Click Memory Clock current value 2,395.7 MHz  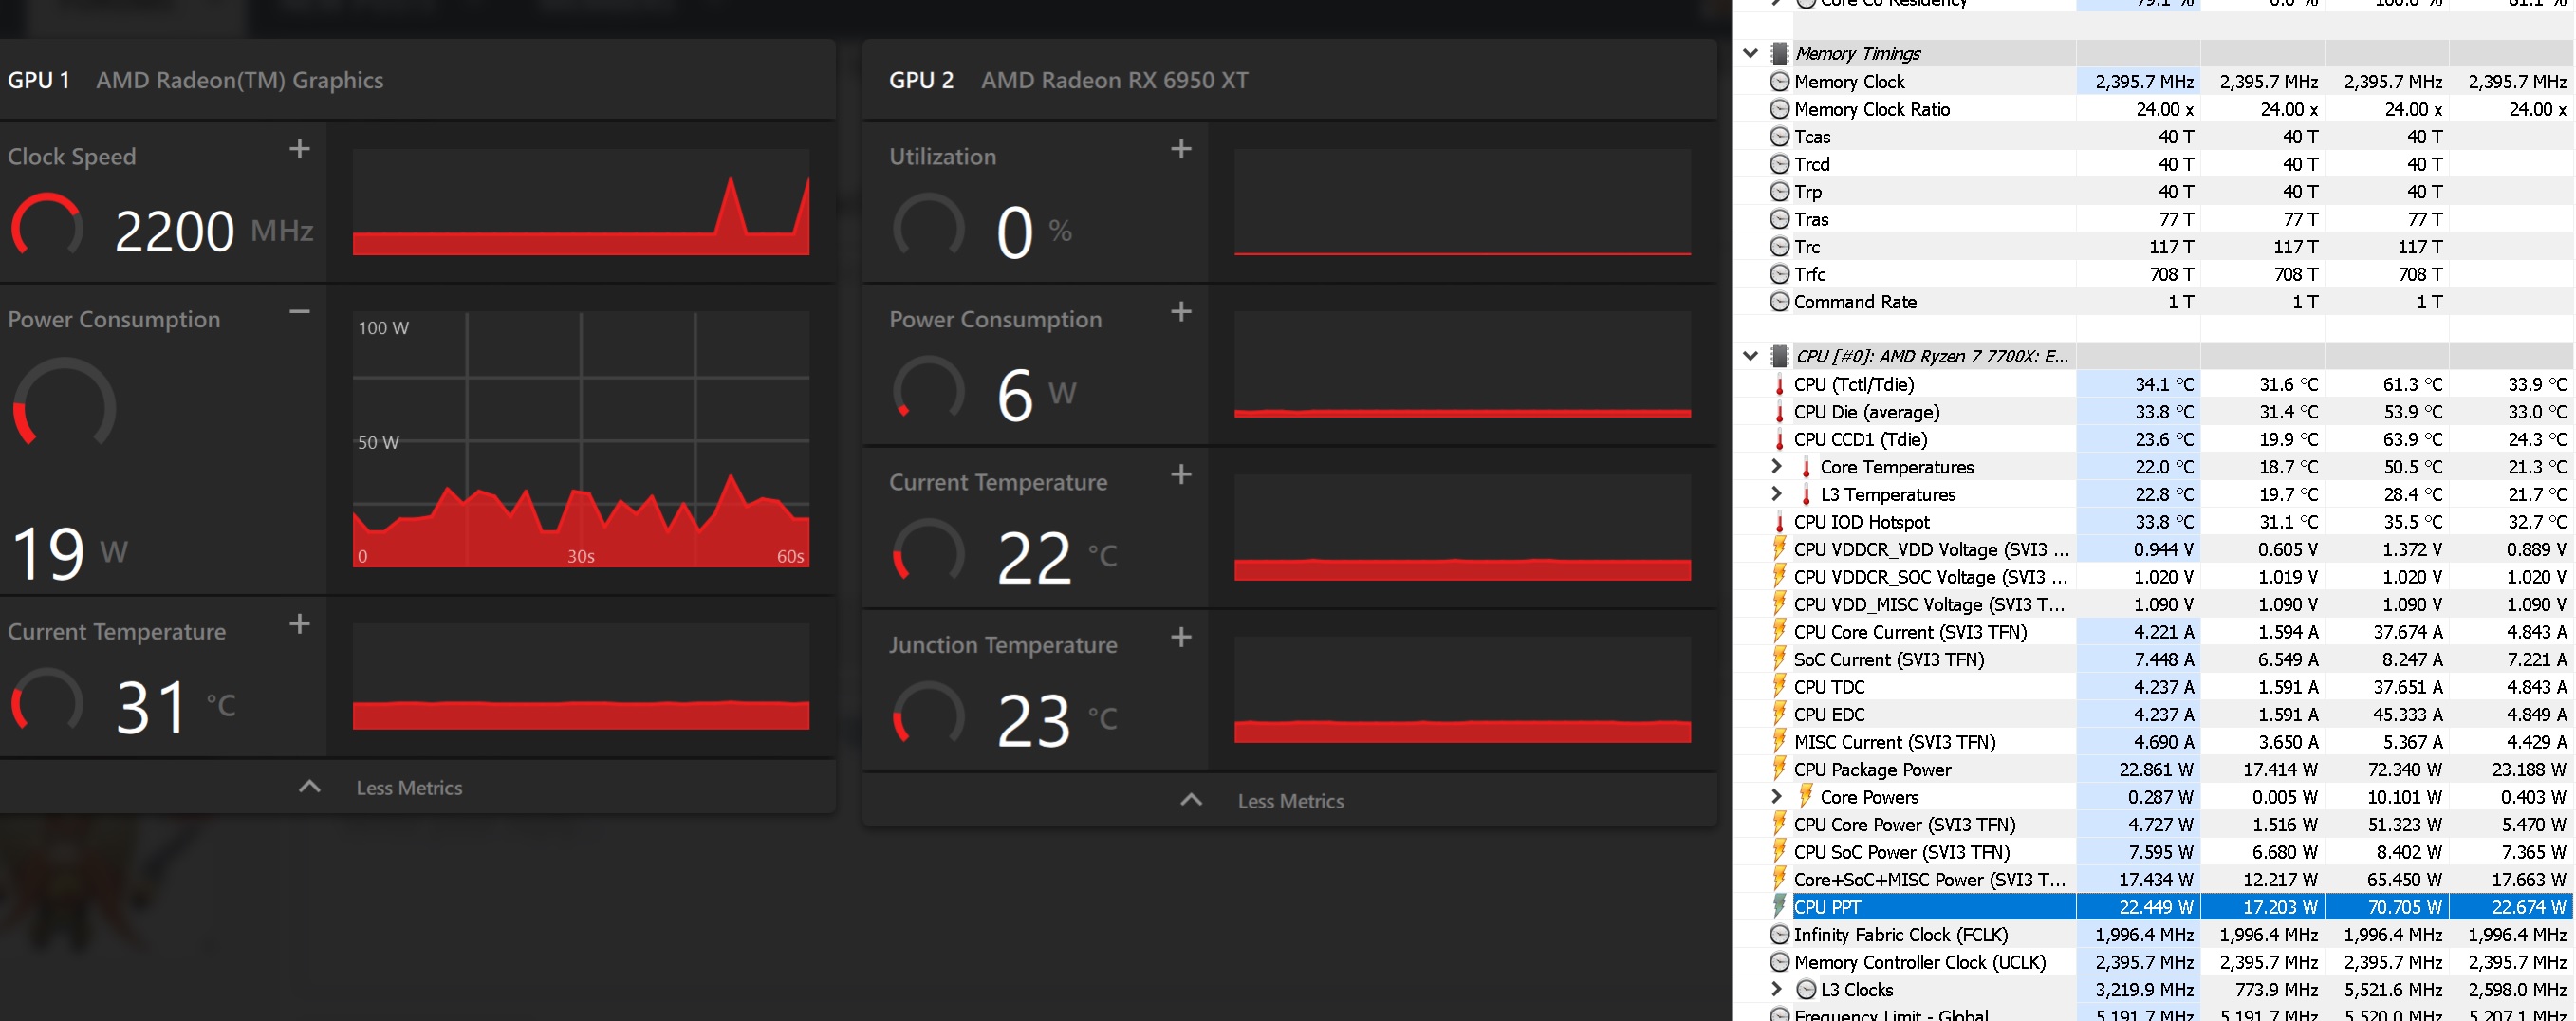coord(2144,81)
